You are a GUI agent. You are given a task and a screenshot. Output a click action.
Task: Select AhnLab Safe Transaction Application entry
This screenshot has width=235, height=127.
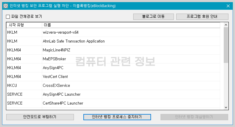tap(113, 41)
